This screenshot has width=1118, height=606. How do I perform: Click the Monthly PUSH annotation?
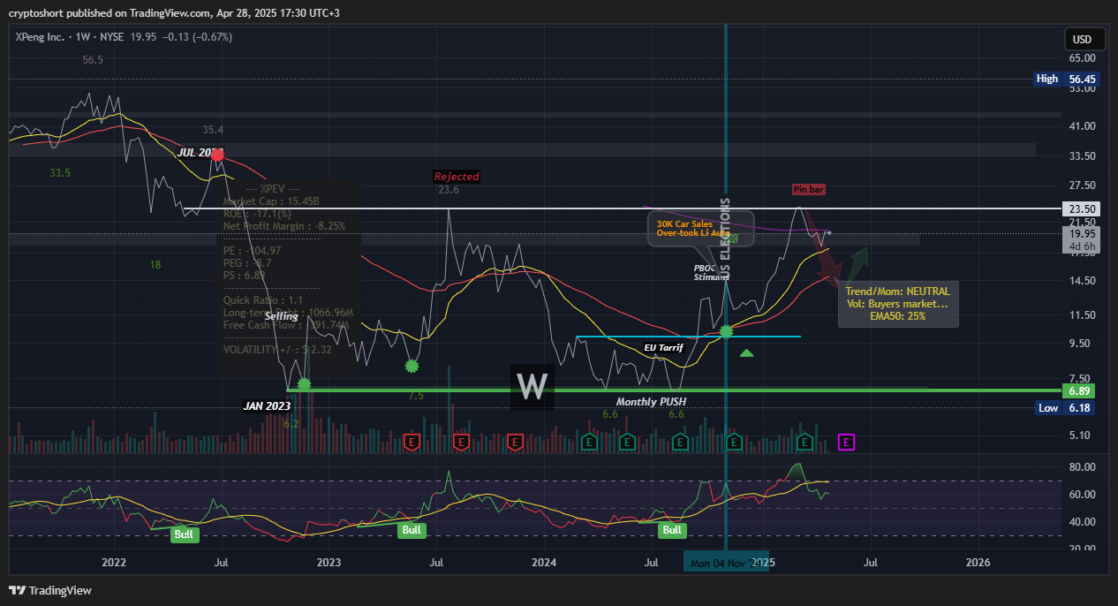coord(651,402)
